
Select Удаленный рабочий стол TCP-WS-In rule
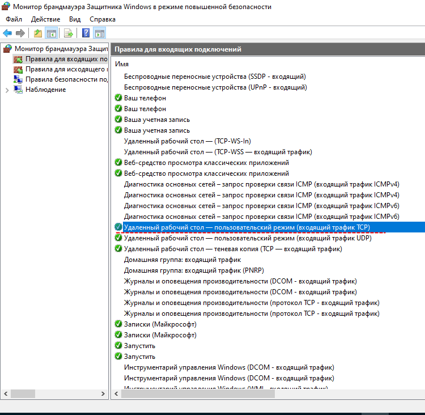[188, 141]
